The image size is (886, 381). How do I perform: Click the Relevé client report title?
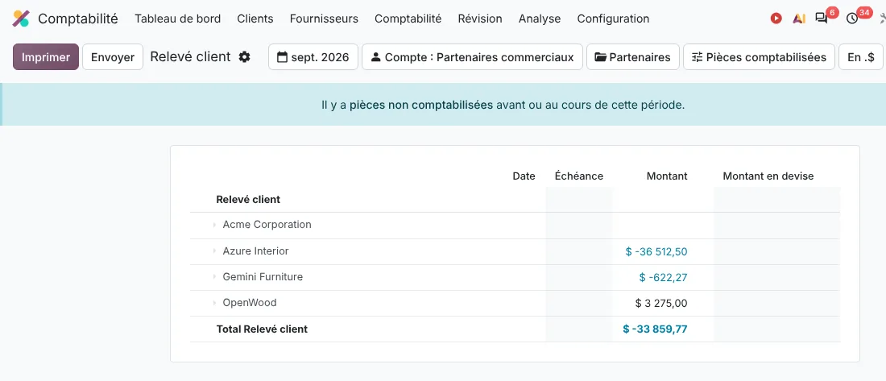pos(190,56)
